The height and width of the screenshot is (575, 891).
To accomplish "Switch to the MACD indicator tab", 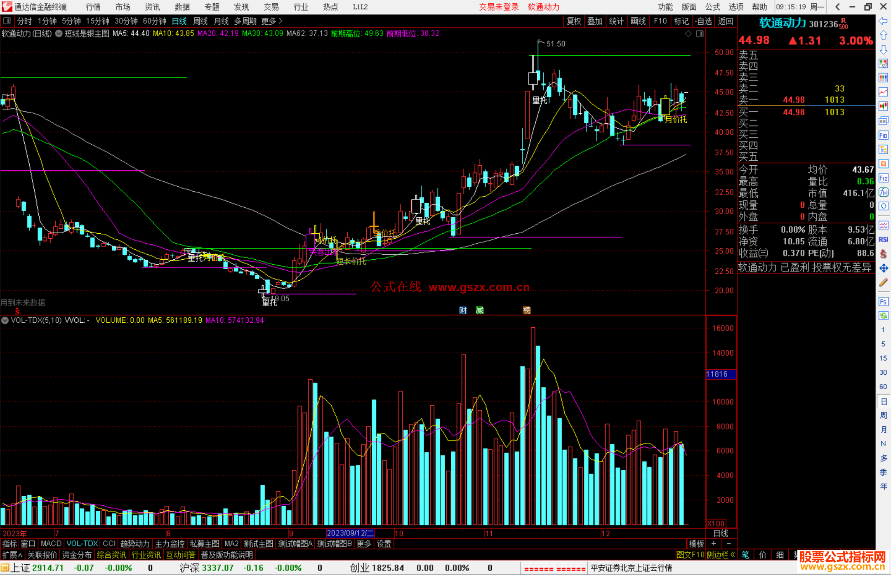I will [51, 544].
